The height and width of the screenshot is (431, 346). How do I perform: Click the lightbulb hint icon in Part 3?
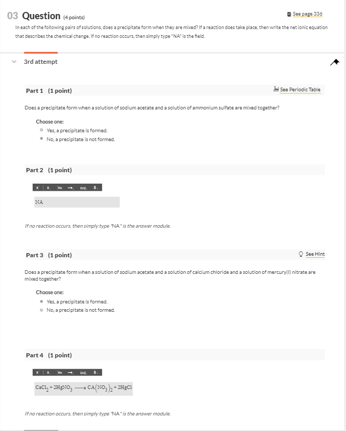301,254
